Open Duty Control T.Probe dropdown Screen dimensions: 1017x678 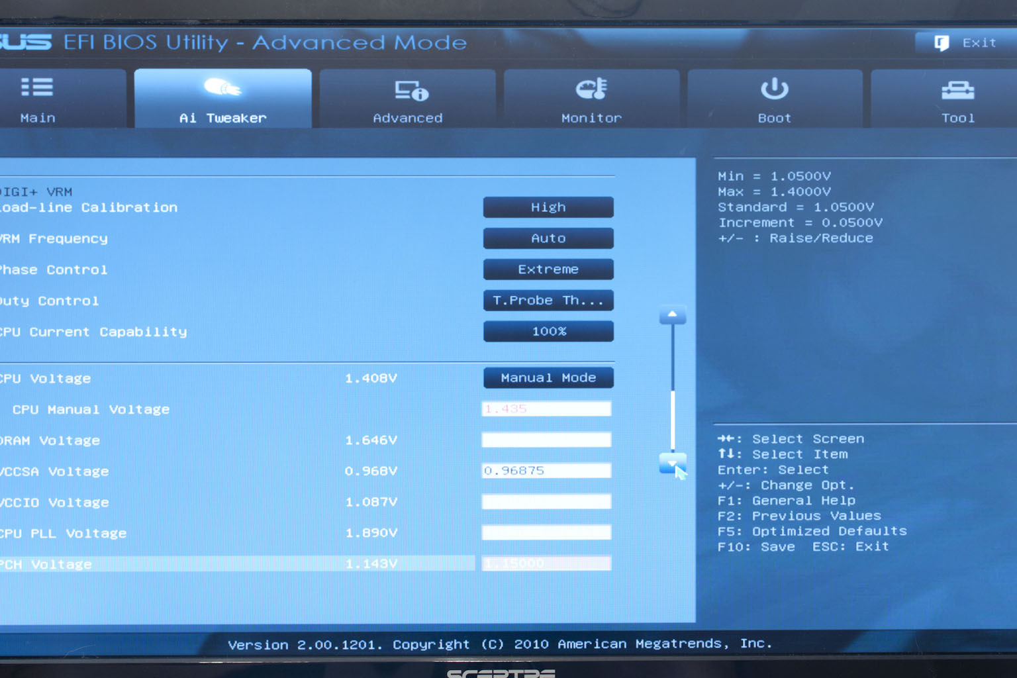(548, 301)
